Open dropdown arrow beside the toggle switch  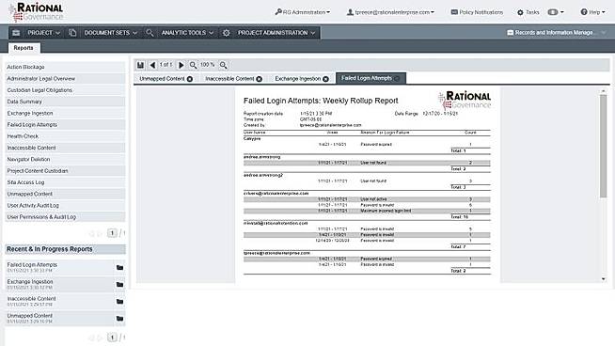pyautogui.click(x=562, y=12)
